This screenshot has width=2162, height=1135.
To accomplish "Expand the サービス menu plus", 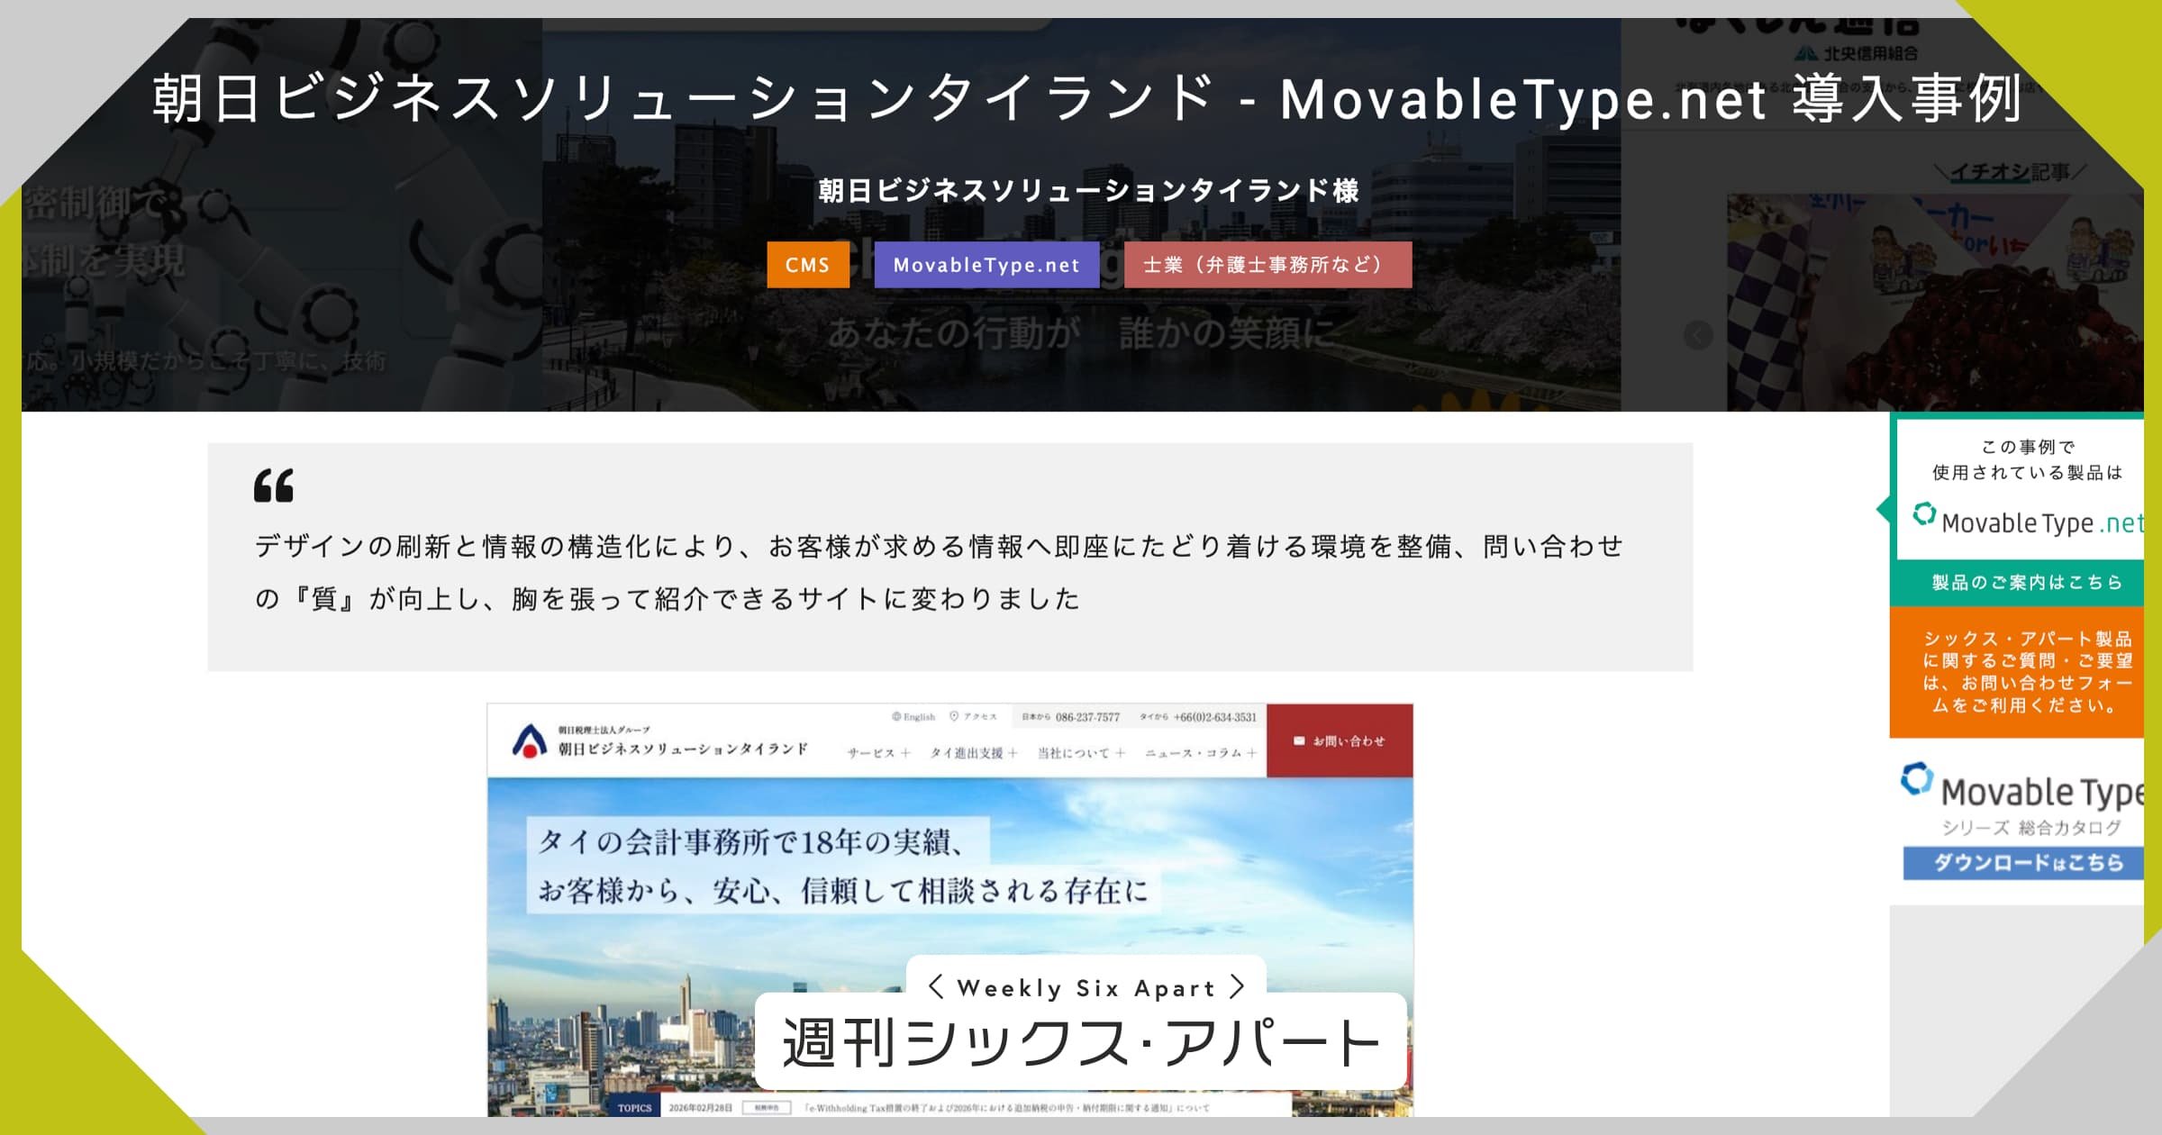I will [x=905, y=753].
